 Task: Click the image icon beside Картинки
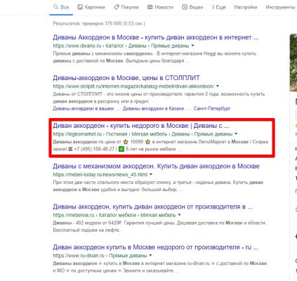click(80, 7)
